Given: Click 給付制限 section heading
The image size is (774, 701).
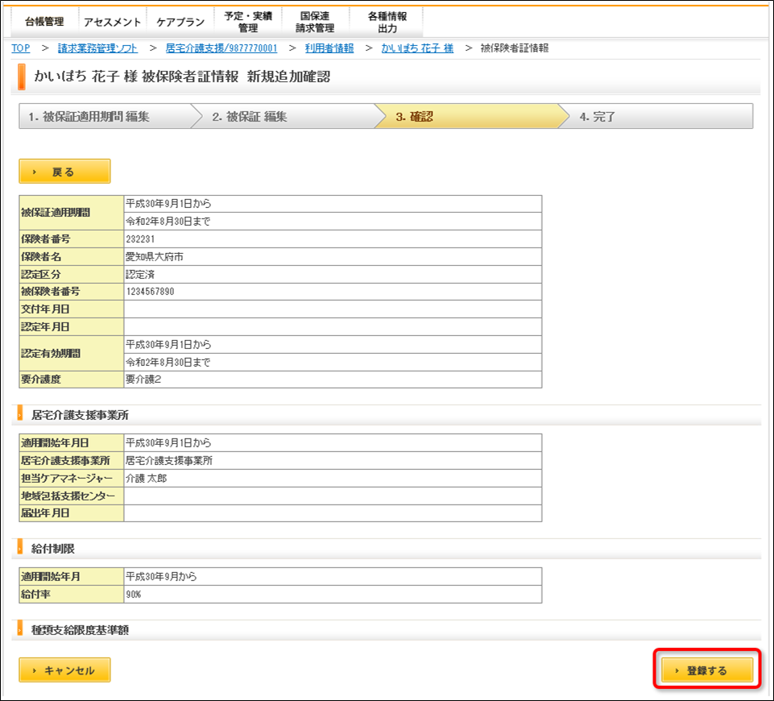Looking at the screenshot, I should [53, 549].
